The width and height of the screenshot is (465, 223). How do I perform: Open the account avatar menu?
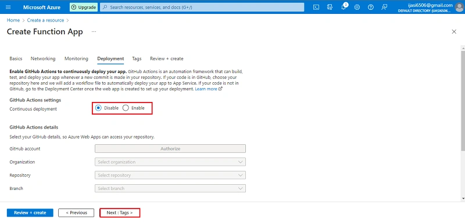tap(459, 7)
